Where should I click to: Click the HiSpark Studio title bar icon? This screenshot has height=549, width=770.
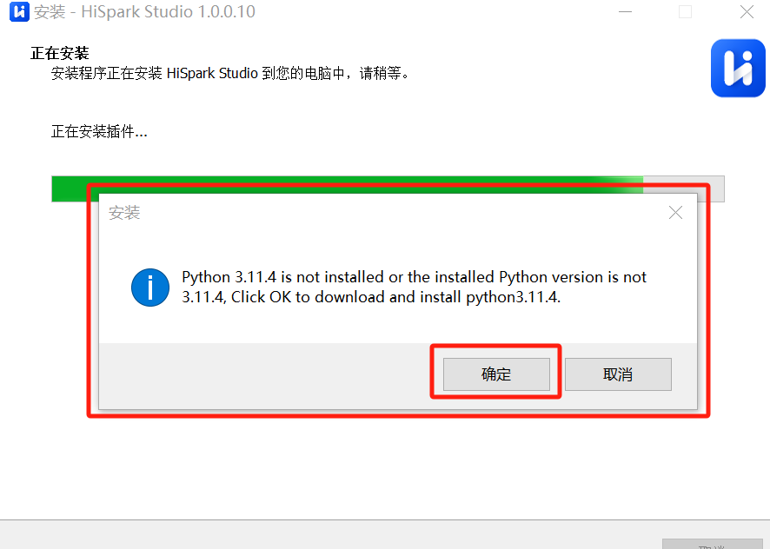(x=20, y=12)
